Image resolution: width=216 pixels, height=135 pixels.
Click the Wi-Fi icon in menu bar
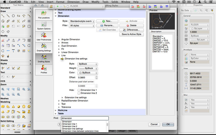174,2
